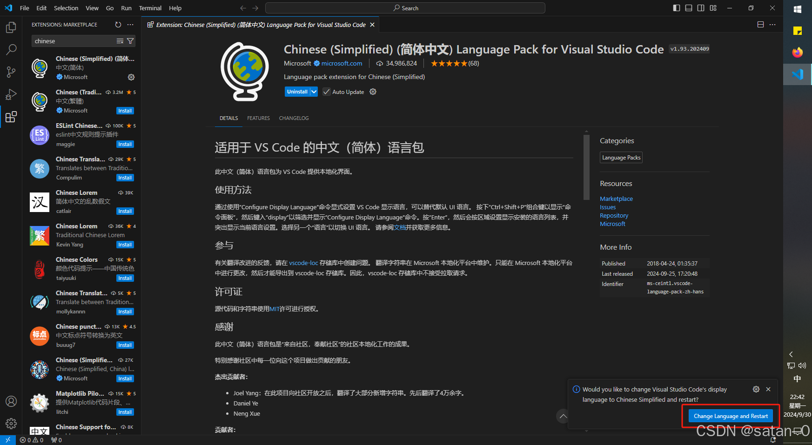This screenshot has width=812, height=445.
Task: Show errors and warnings in status bar
Action: 32,440
